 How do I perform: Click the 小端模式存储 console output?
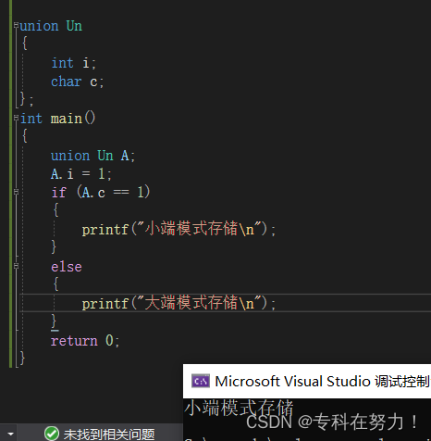click(240, 408)
